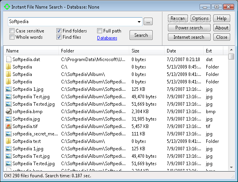
Task: Click the Help button
Action: [x=222, y=18]
